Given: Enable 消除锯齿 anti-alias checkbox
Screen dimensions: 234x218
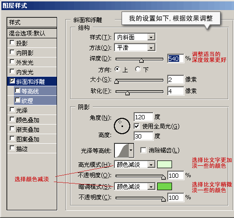Looking at the screenshot, I should pyautogui.click(x=143, y=150).
